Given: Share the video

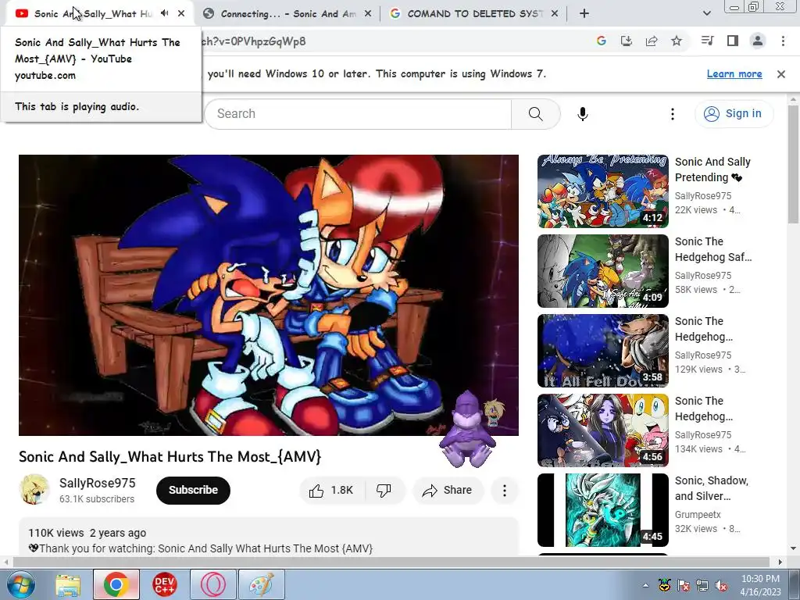Looking at the screenshot, I should click(x=448, y=491).
